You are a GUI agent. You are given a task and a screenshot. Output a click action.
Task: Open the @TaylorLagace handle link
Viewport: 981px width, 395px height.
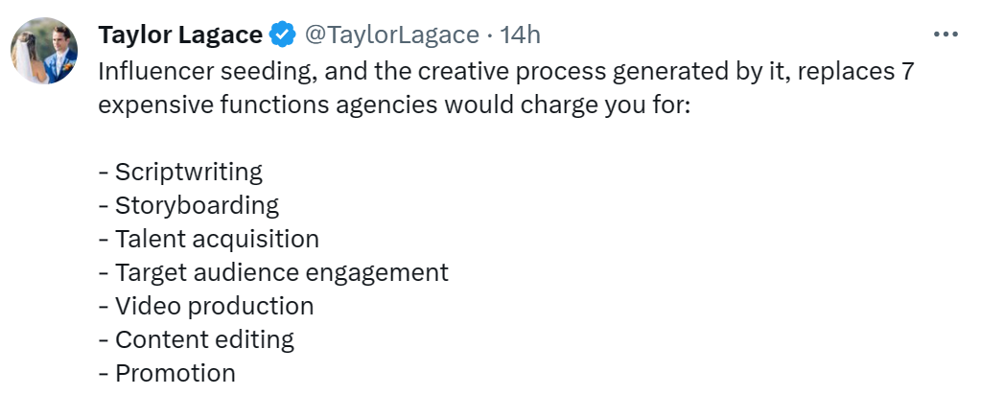tap(391, 35)
